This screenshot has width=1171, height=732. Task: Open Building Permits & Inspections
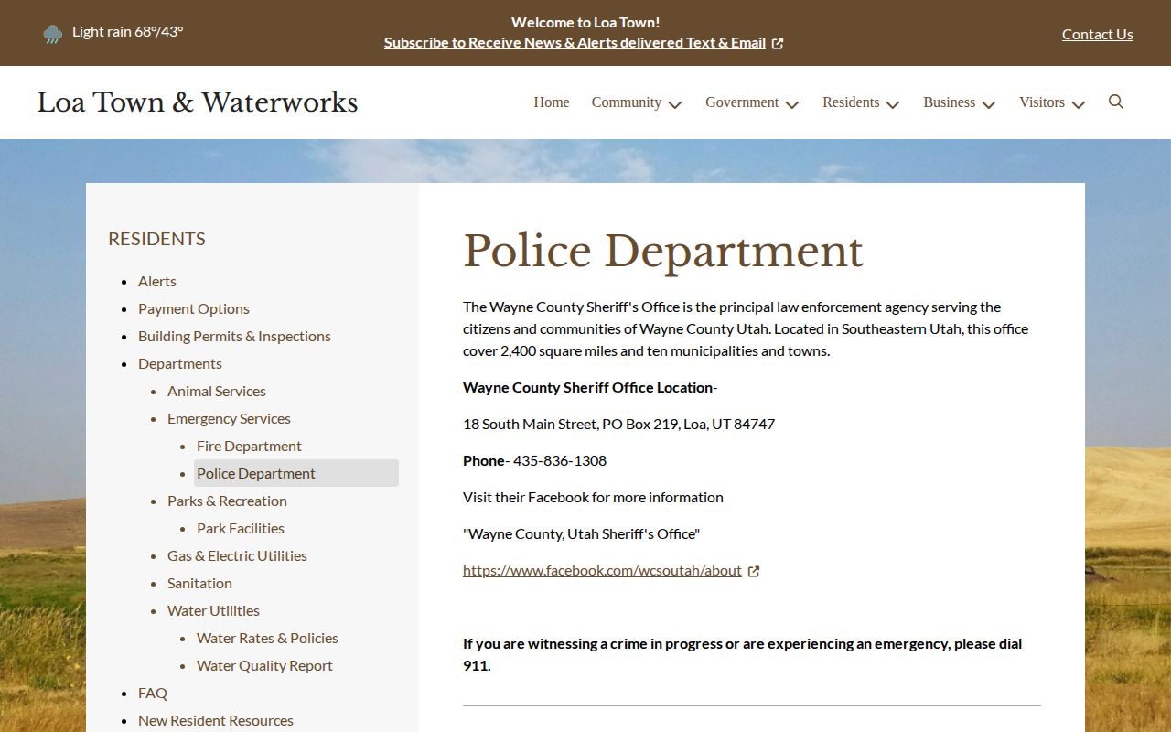tap(234, 336)
